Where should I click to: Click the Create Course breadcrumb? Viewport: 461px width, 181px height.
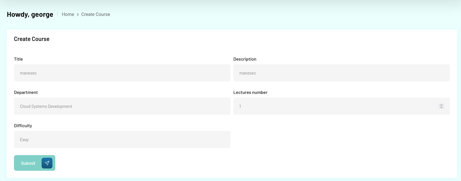tap(95, 14)
